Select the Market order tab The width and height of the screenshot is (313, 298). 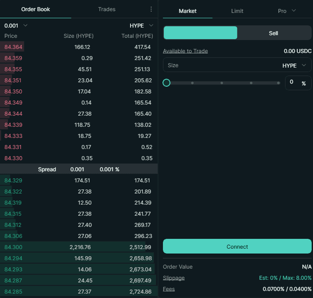tap(188, 11)
